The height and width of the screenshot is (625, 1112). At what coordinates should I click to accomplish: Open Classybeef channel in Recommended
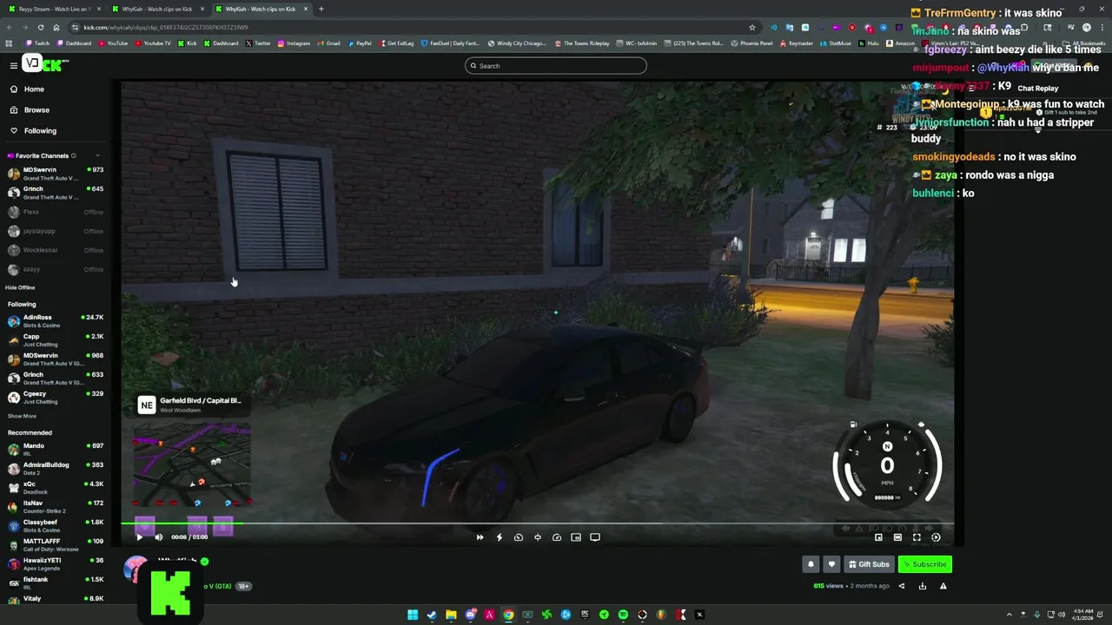coord(56,526)
